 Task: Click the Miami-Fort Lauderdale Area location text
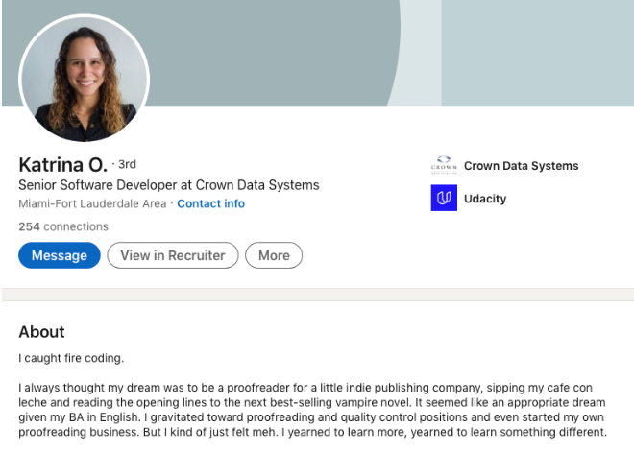(x=92, y=203)
